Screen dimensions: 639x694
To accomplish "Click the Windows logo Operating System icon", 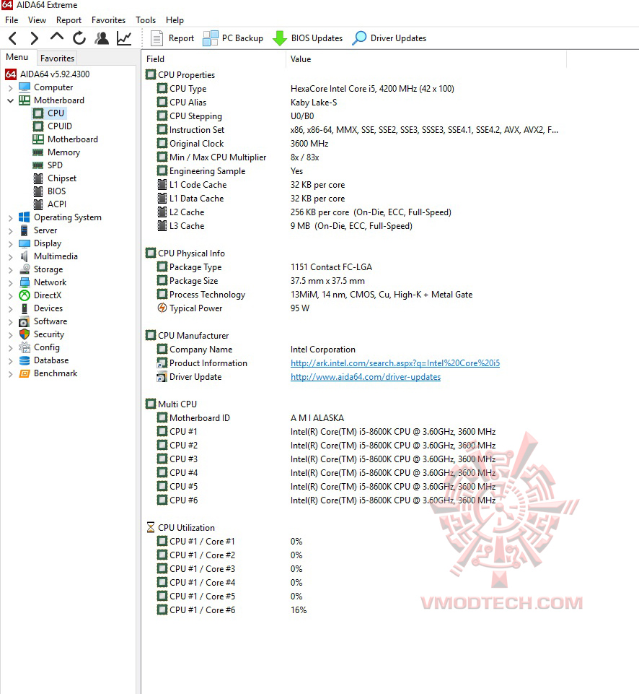I will click(25, 217).
